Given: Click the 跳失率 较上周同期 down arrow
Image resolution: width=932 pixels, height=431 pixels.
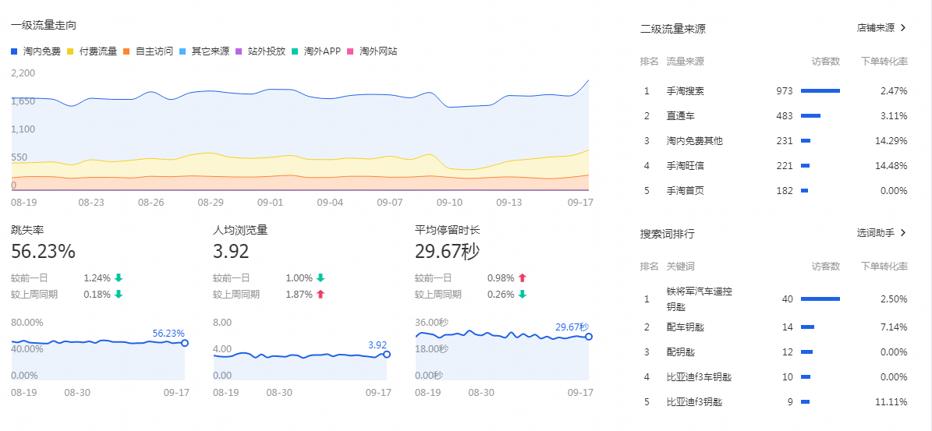Looking at the screenshot, I should (x=119, y=295).
